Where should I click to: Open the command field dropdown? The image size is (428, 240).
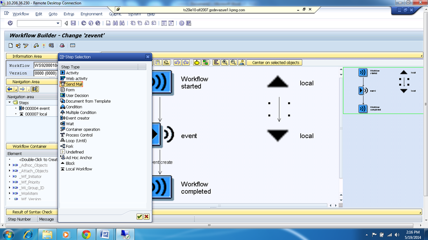click(58, 23)
